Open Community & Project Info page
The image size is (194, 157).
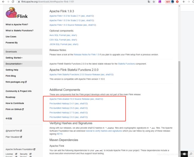19,91
